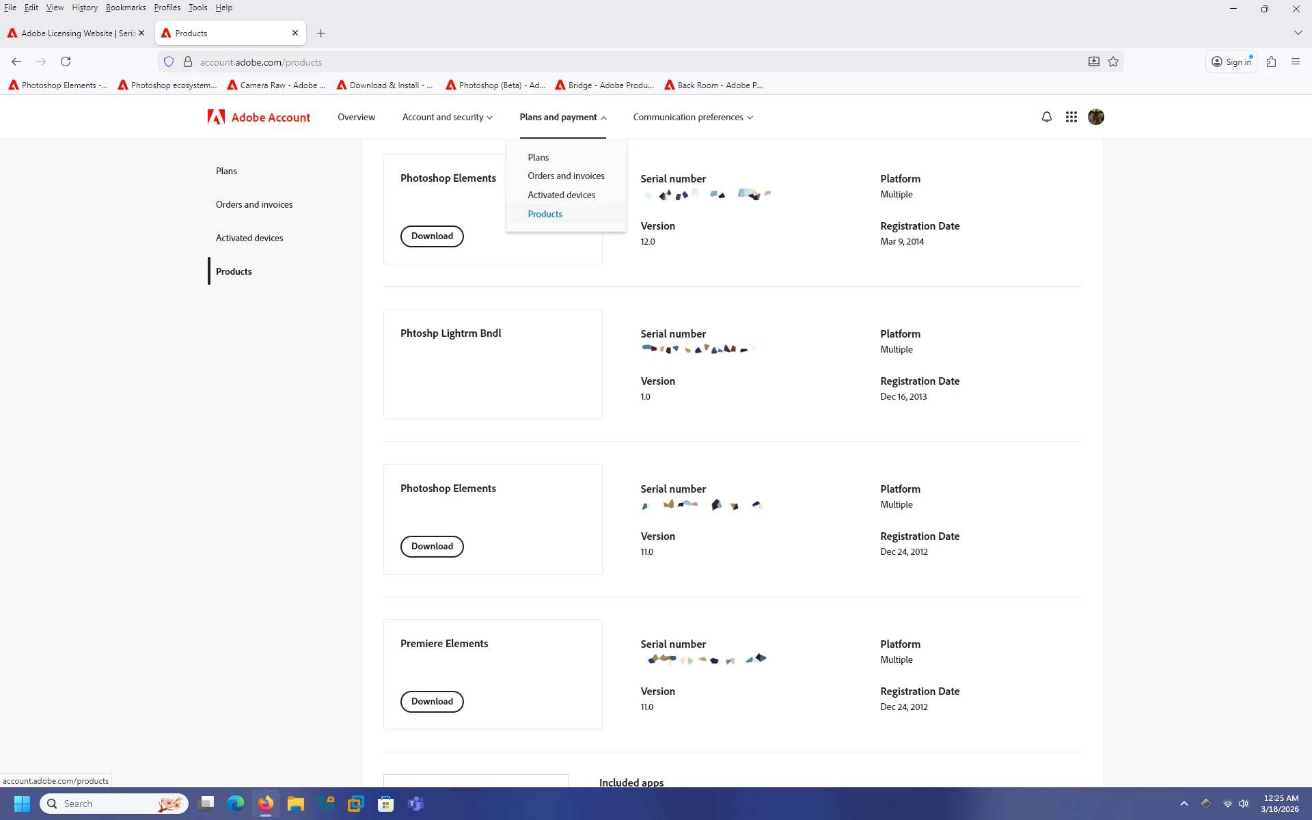This screenshot has height=820, width=1312.
Task: Open the History menu
Action: click(85, 8)
